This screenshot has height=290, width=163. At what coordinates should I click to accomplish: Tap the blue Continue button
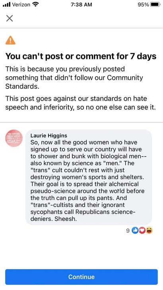click(x=81, y=277)
